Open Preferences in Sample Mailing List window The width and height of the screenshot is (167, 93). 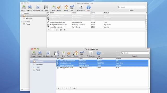coord(81,7)
